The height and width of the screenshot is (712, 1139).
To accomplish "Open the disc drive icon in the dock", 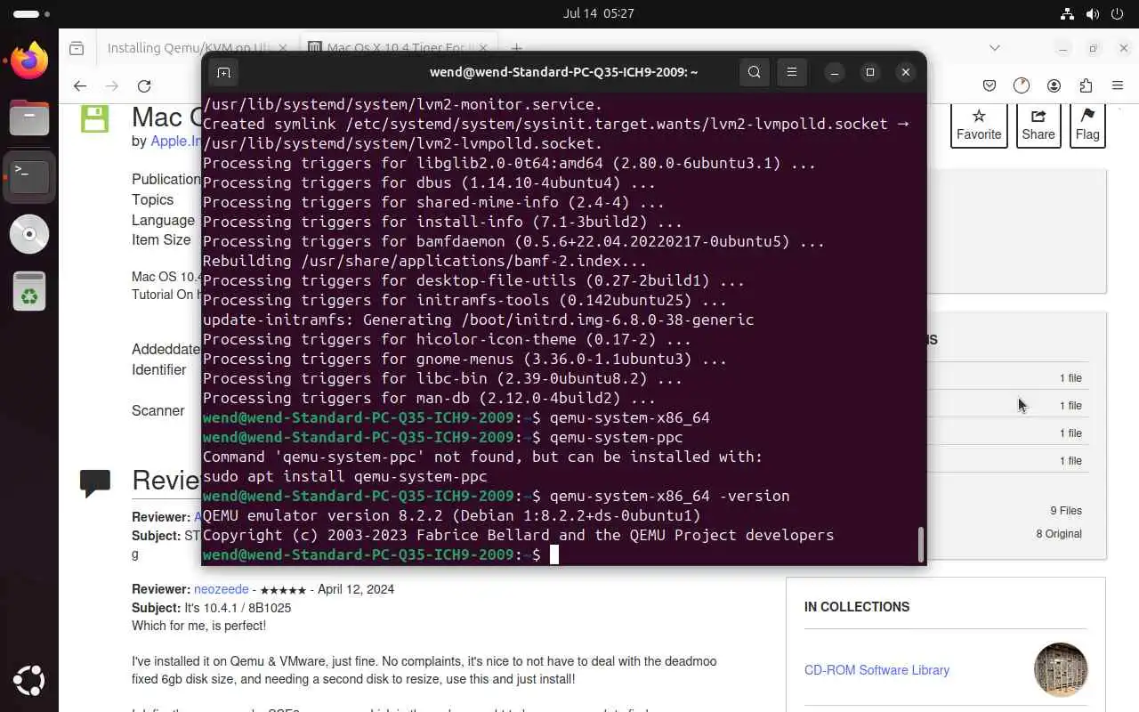I will coord(29,234).
